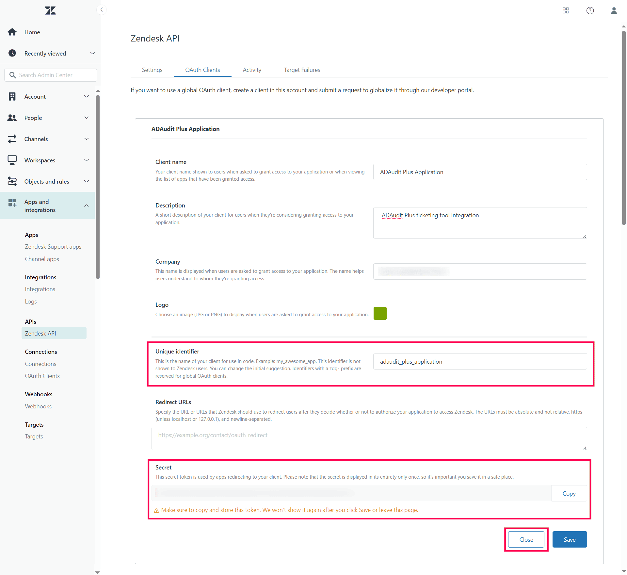Expand Objects and rules chevron
The width and height of the screenshot is (627, 575).
(87, 181)
